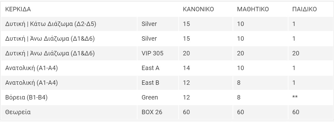Click the regular price 14 for East A
The image size is (334, 122).
(186, 68)
